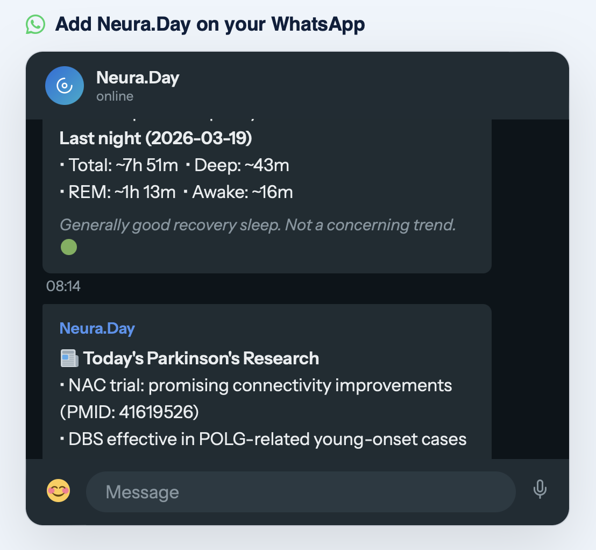
Task: Click the microphone voice message icon
Action: pos(540,489)
